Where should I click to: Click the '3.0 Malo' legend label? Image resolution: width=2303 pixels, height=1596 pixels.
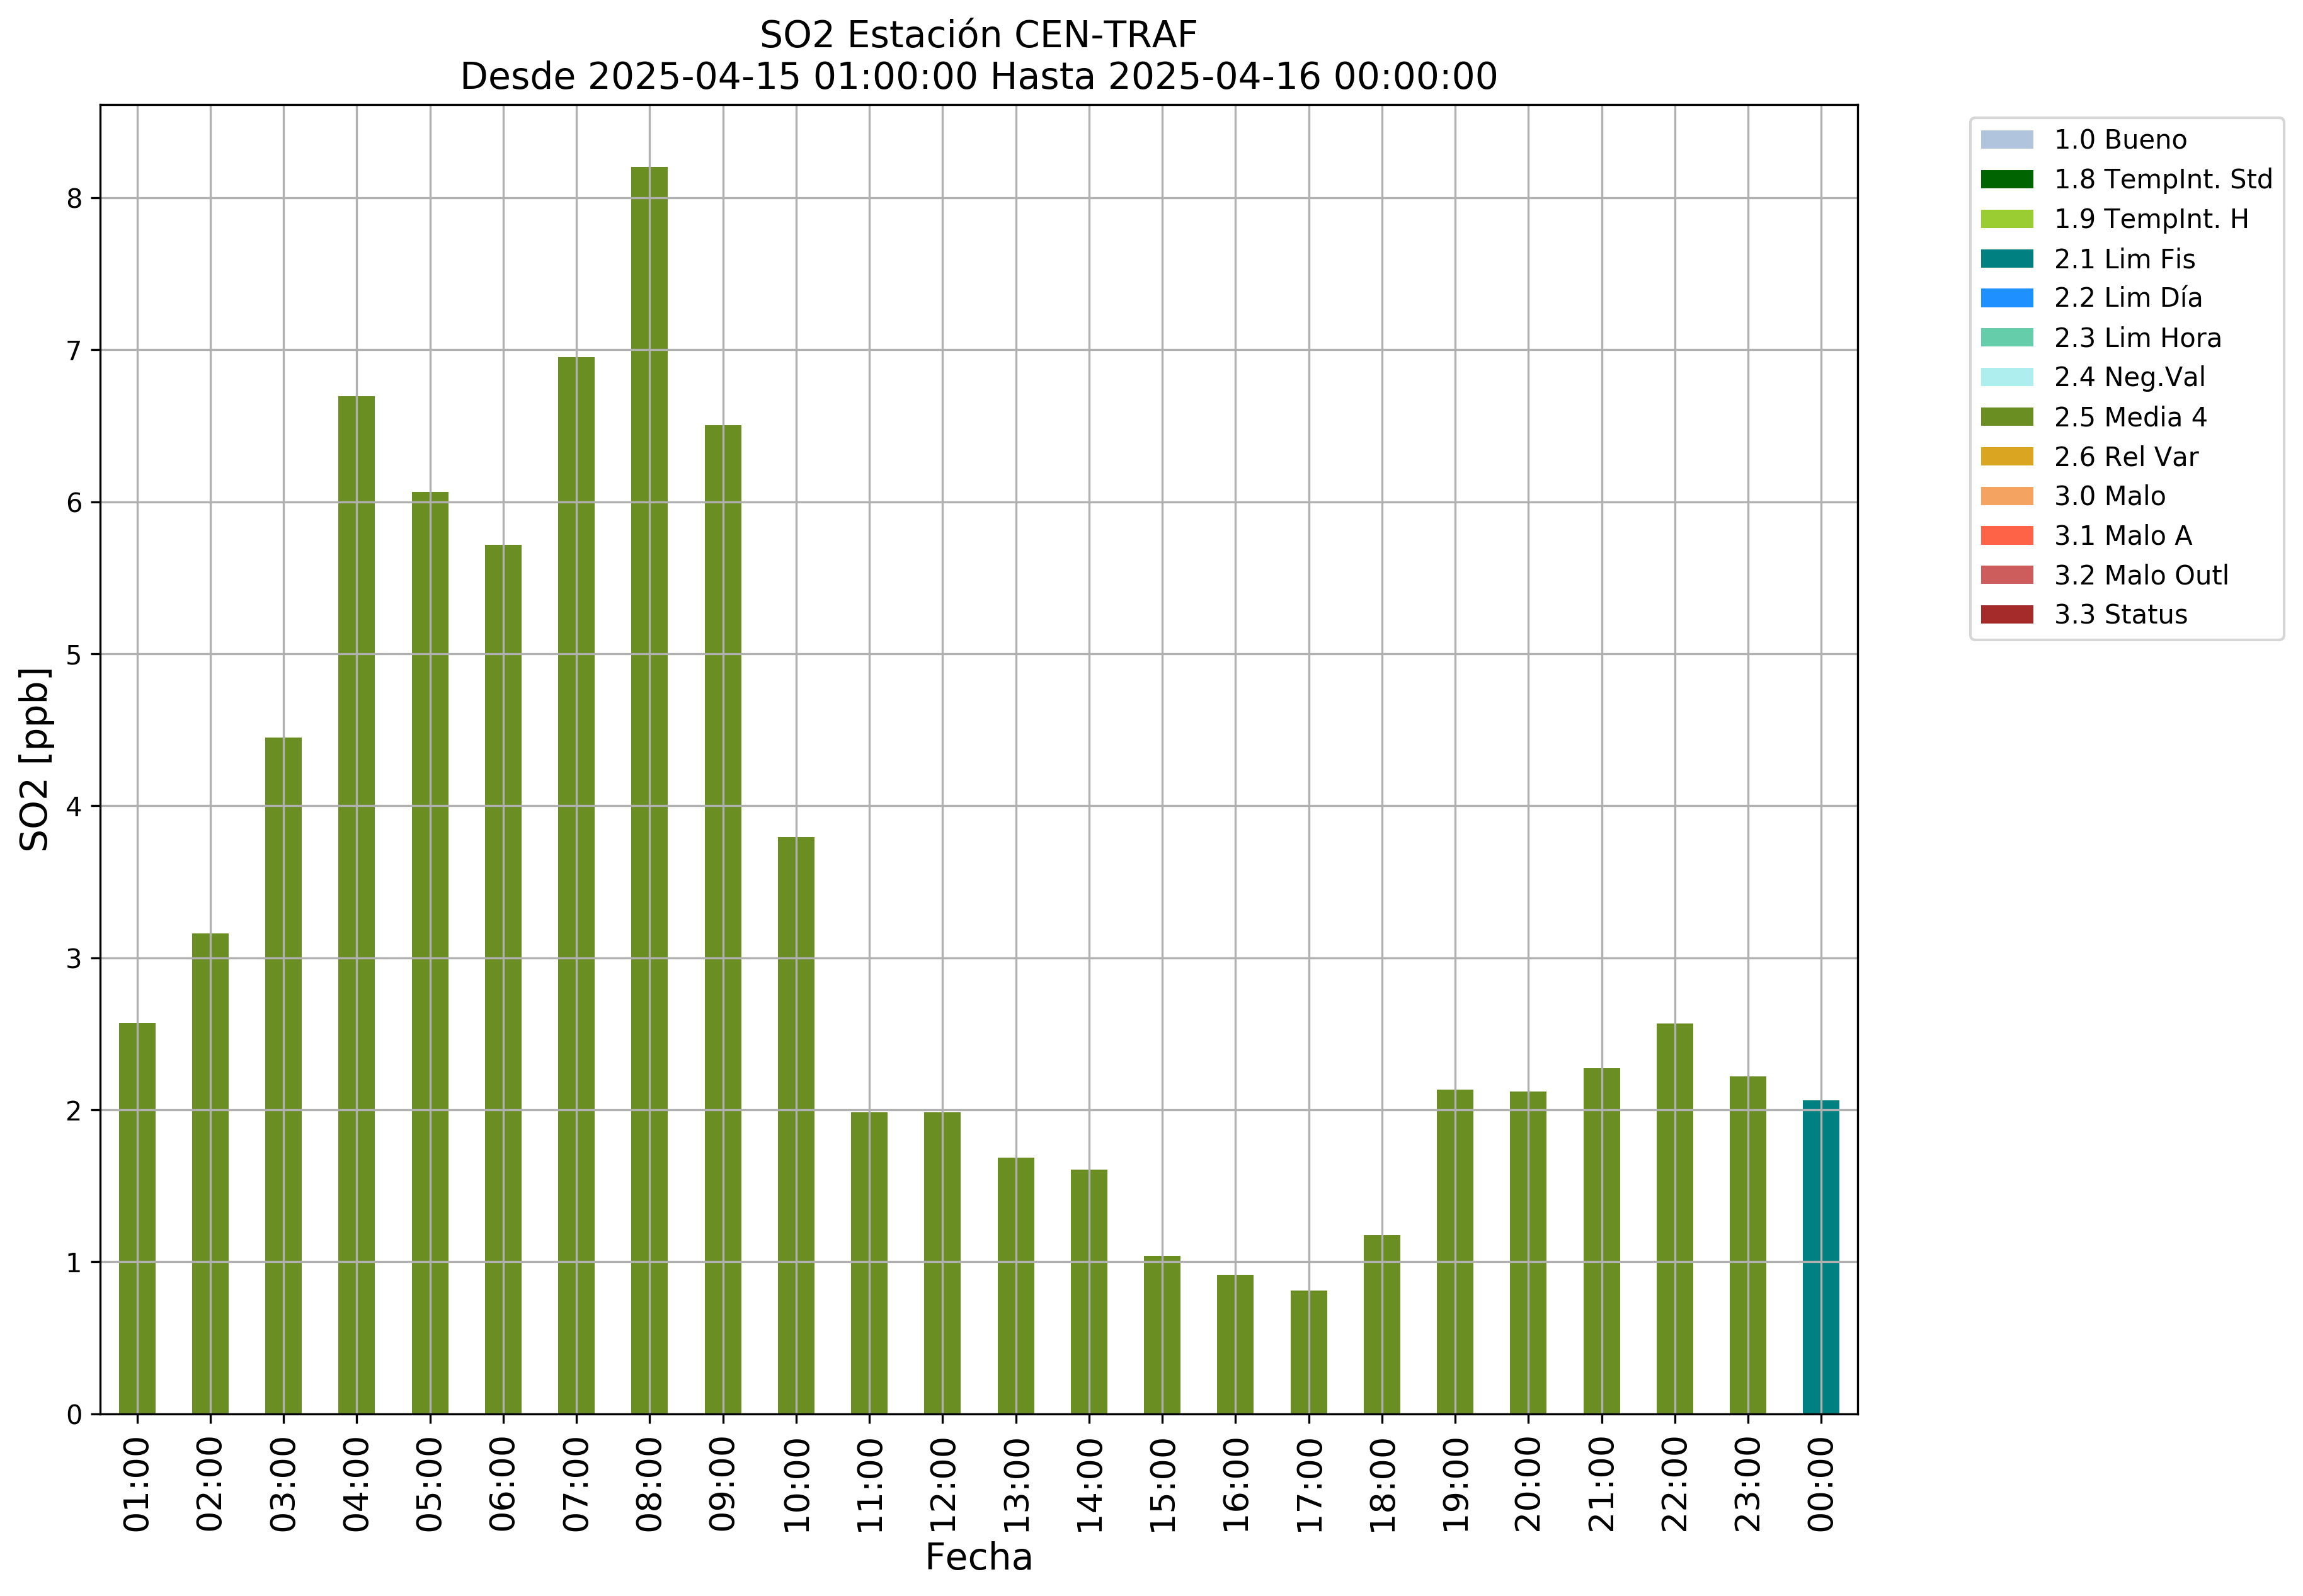click(x=2109, y=496)
